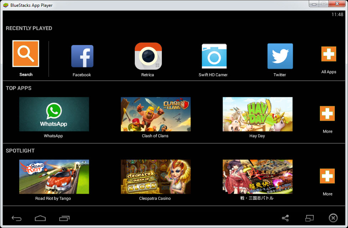Image resolution: width=348 pixels, height=228 pixels.
Task: Open the Japanese Sangokushi battle banner
Action: (258, 177)
